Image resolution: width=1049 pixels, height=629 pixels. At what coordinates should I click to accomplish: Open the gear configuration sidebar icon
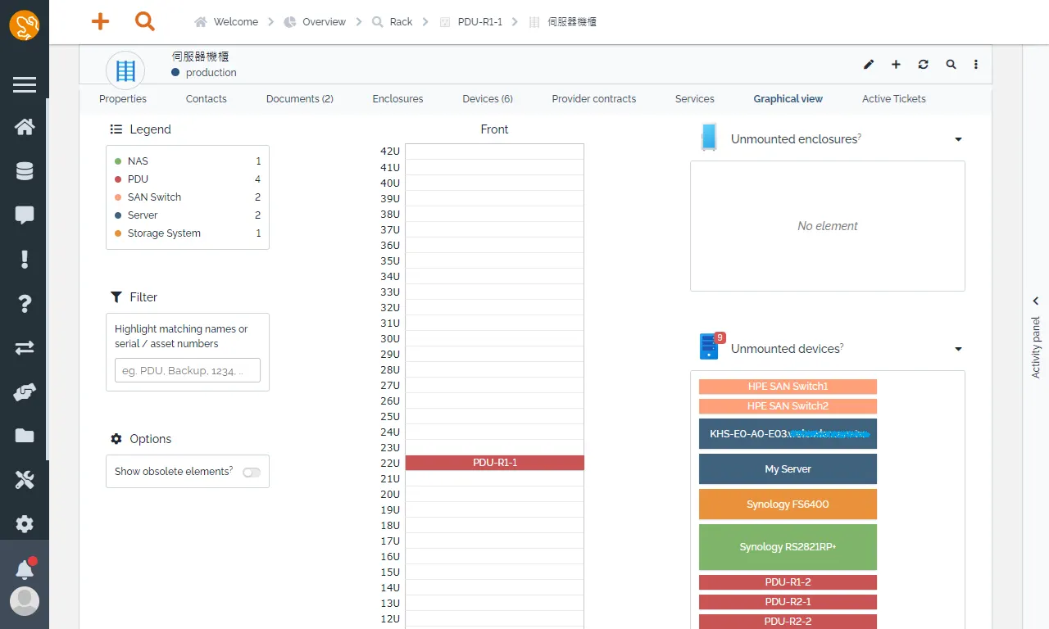click(x=25, y=524)
